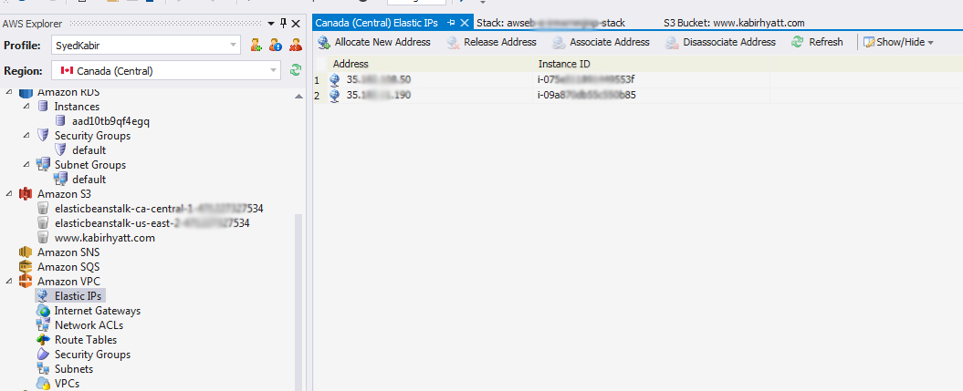Open Subnets under Amazon VPC
This screenshot has width=963, height=391.
[74, 369]
